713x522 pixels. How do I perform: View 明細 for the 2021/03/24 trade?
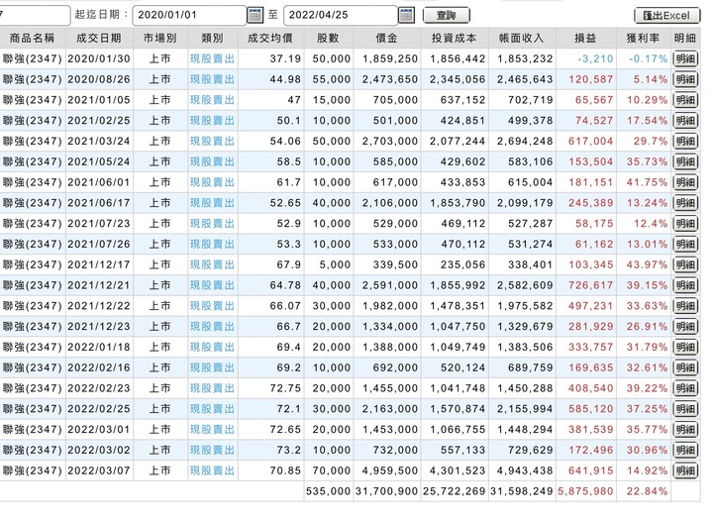[x=685, y=141]
